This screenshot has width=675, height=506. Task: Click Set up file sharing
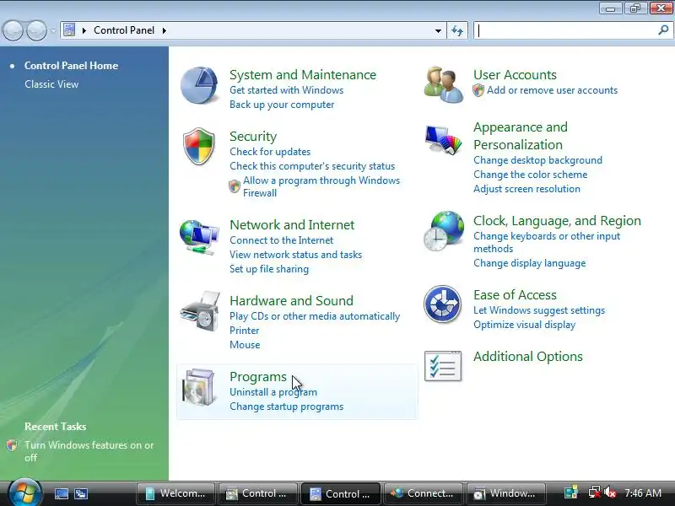(x=269, y=269)
